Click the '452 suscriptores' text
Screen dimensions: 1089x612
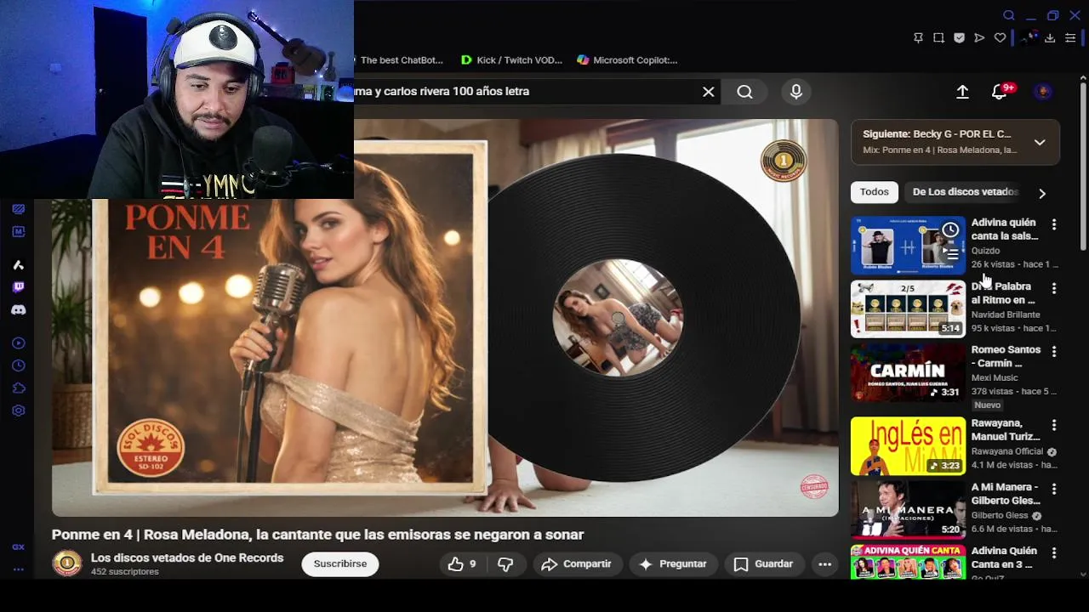[125, 572]
